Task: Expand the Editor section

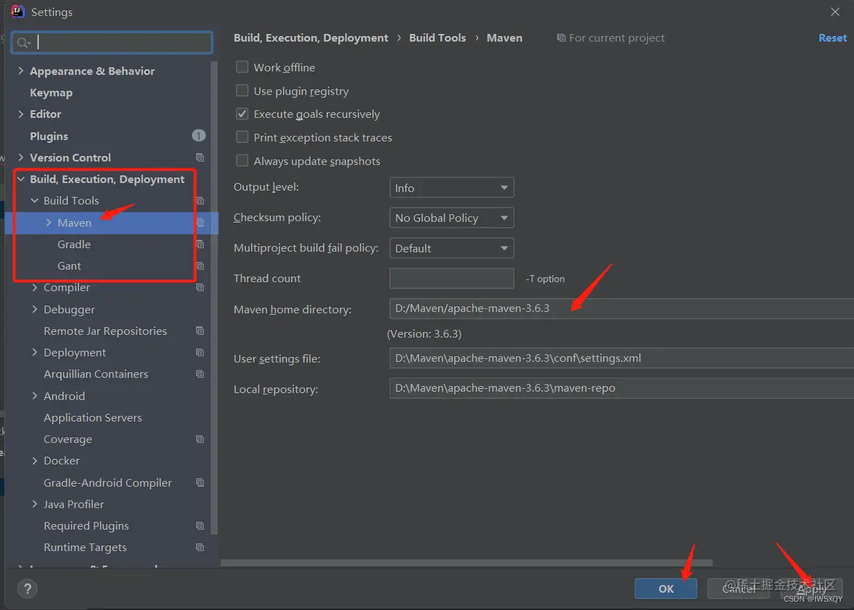Action: coord(21,114)
